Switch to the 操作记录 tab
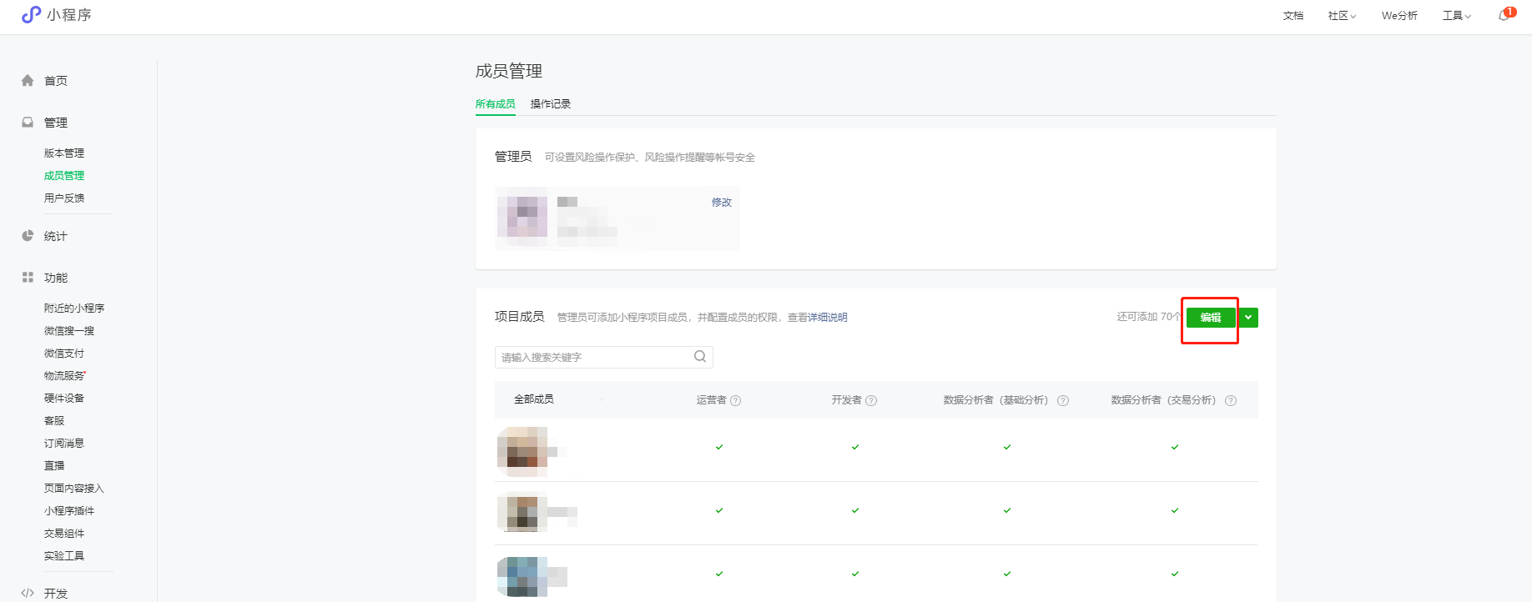 (551, 104)
